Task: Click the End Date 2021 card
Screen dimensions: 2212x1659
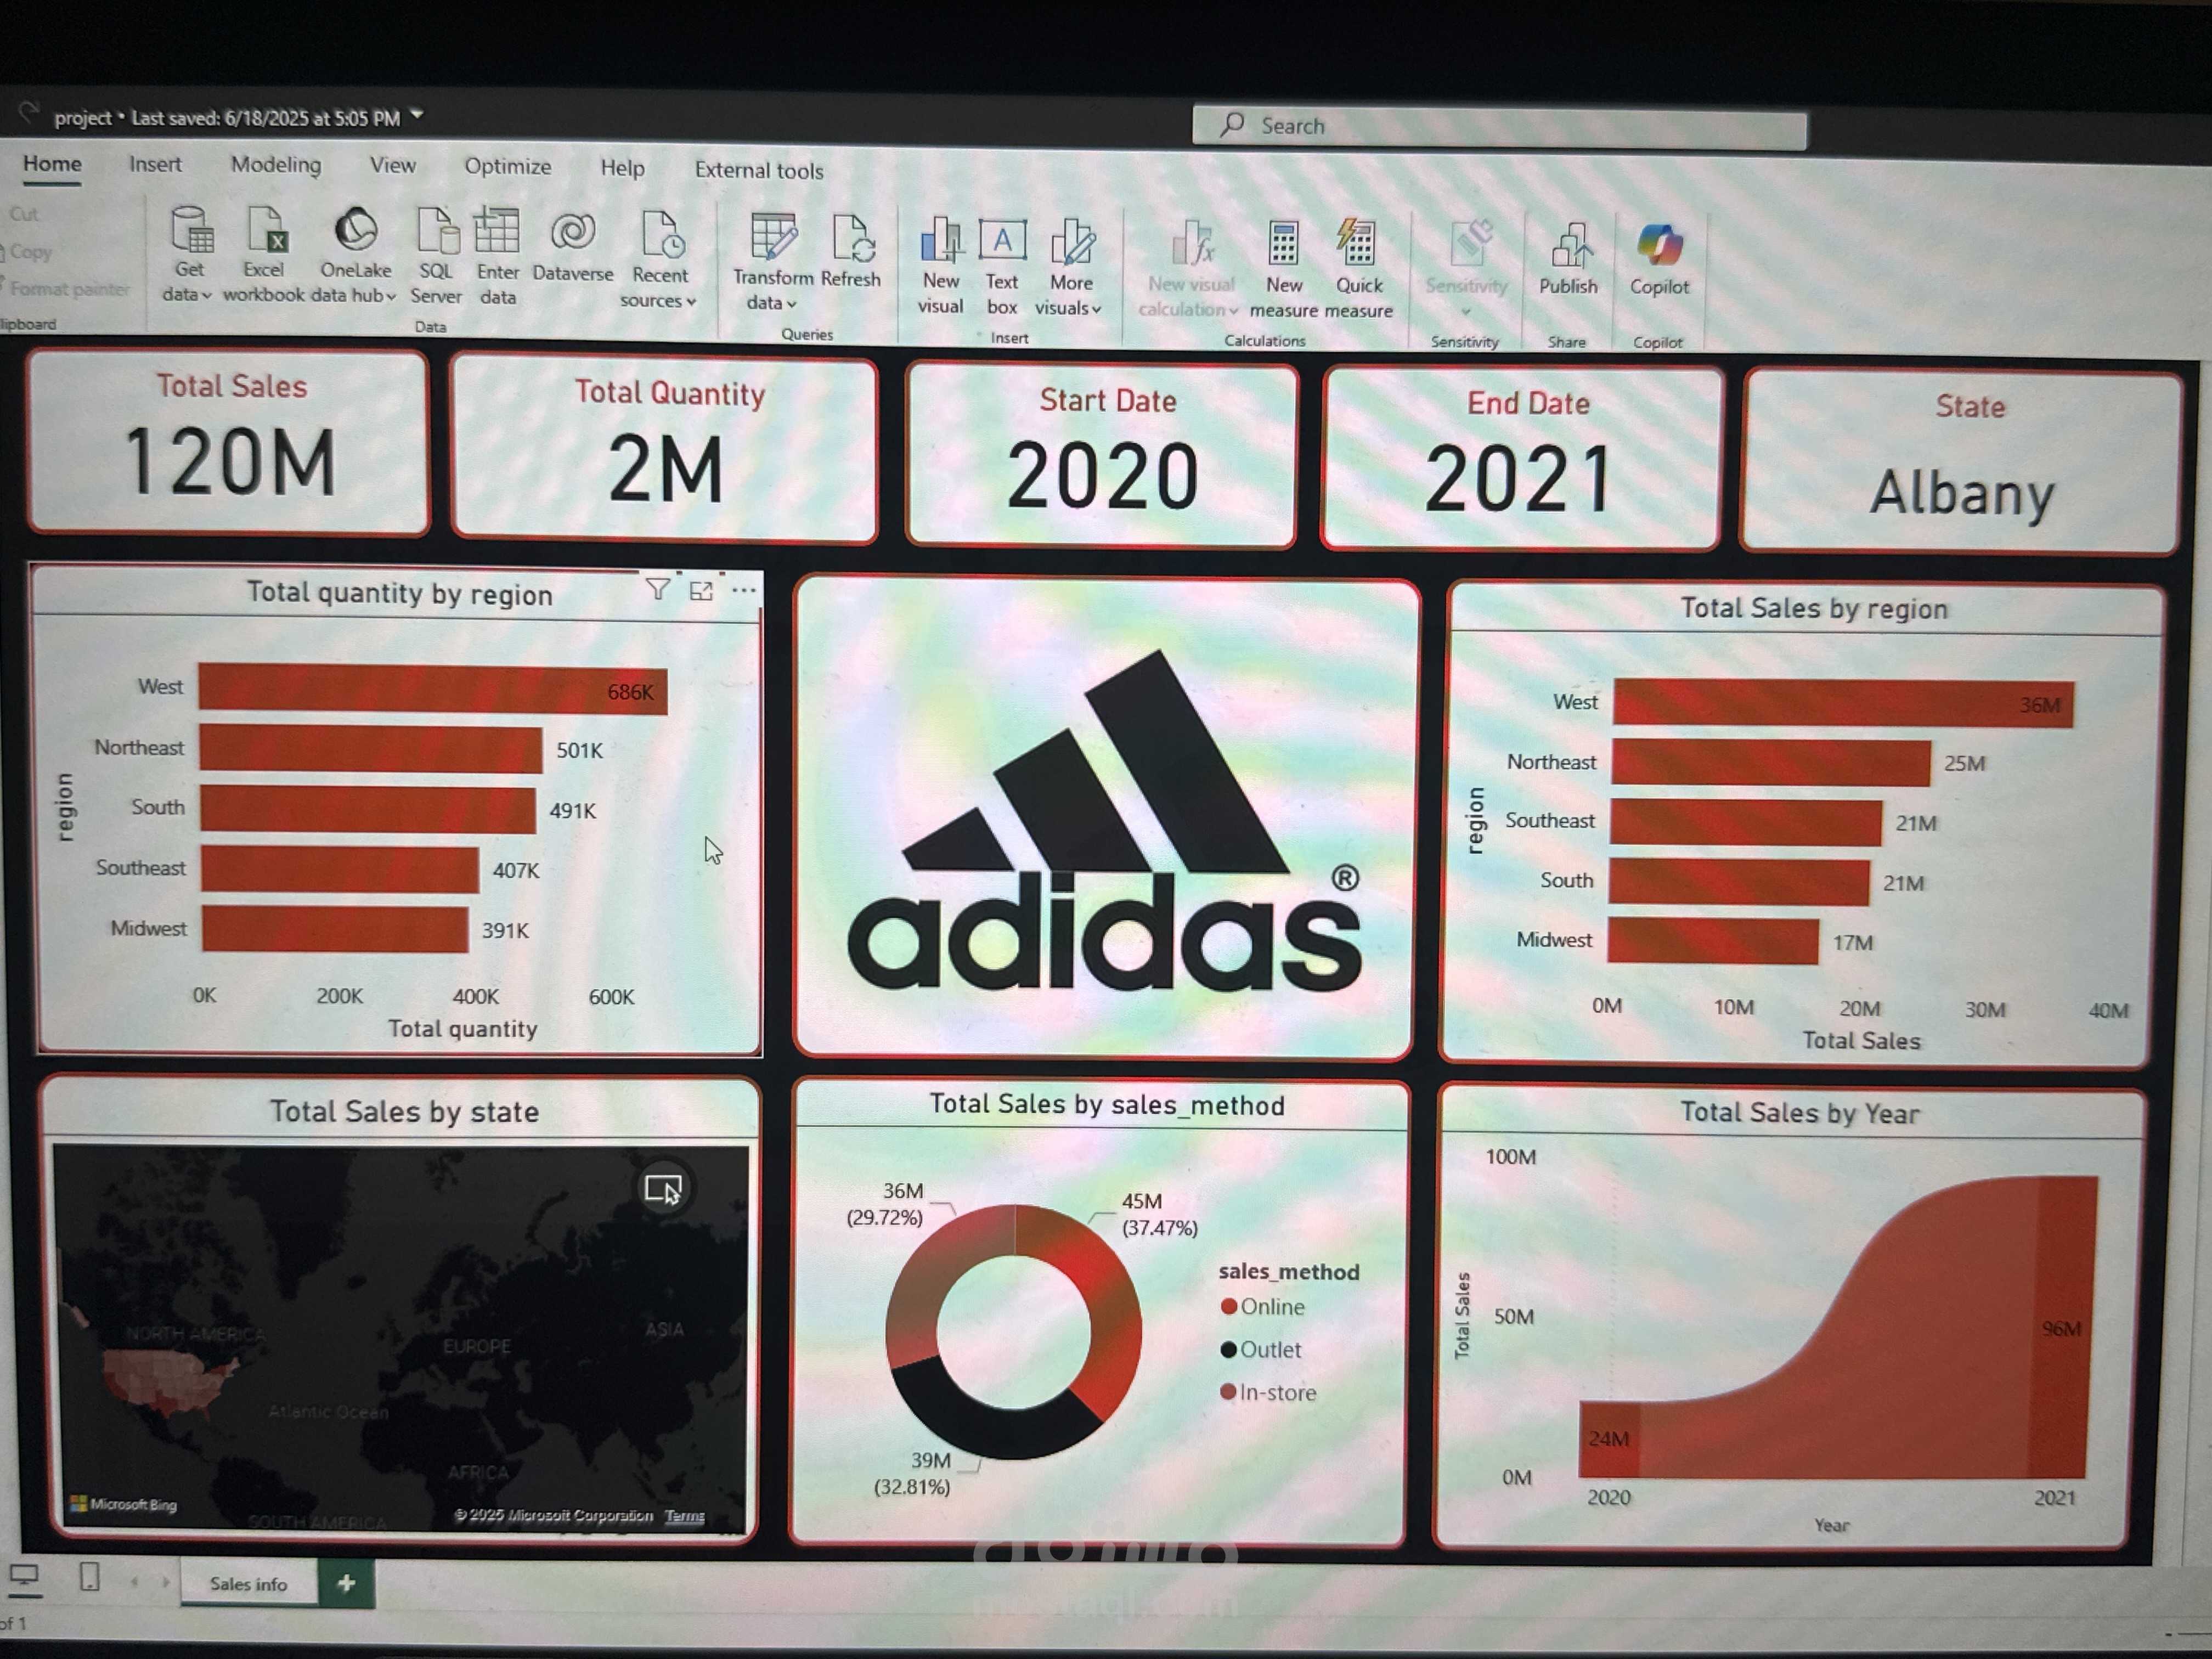Action: (1521, 458)
